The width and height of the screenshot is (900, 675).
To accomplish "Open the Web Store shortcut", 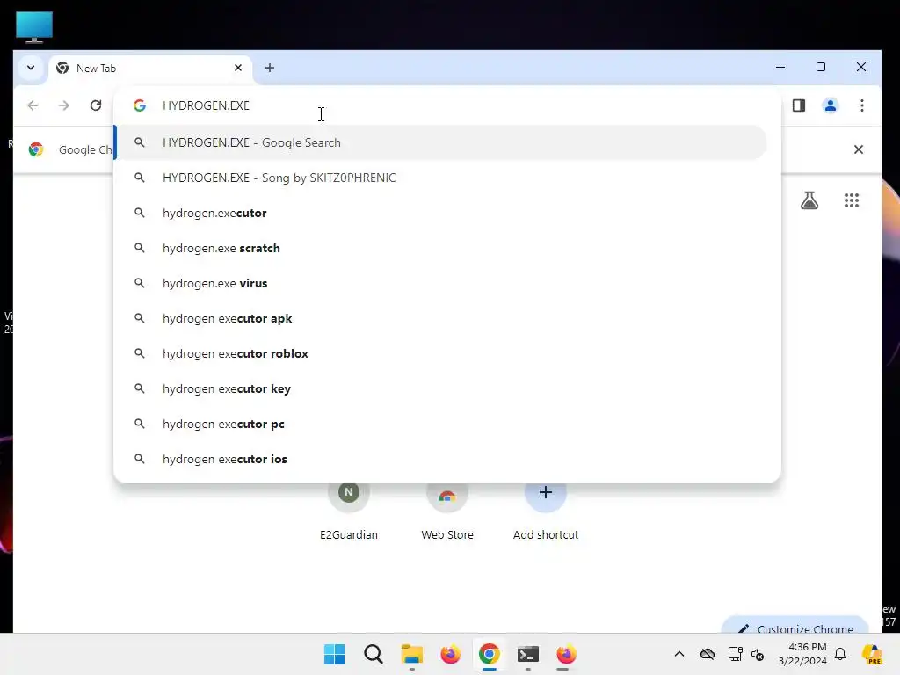I will 447,511.
